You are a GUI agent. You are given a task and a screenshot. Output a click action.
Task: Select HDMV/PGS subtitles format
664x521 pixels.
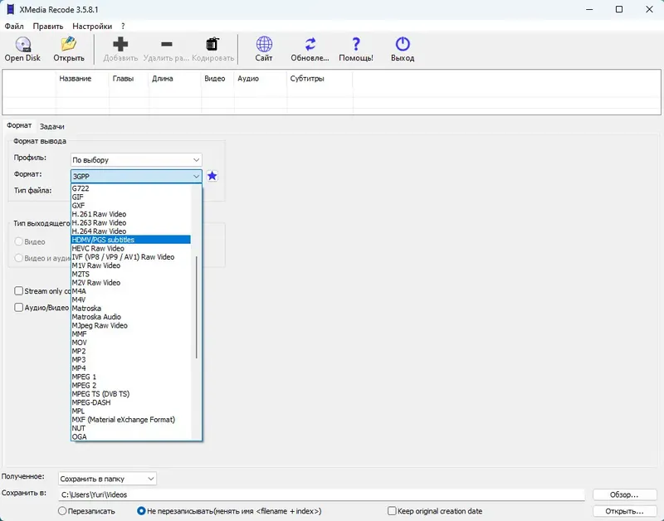tap(131, 240)
